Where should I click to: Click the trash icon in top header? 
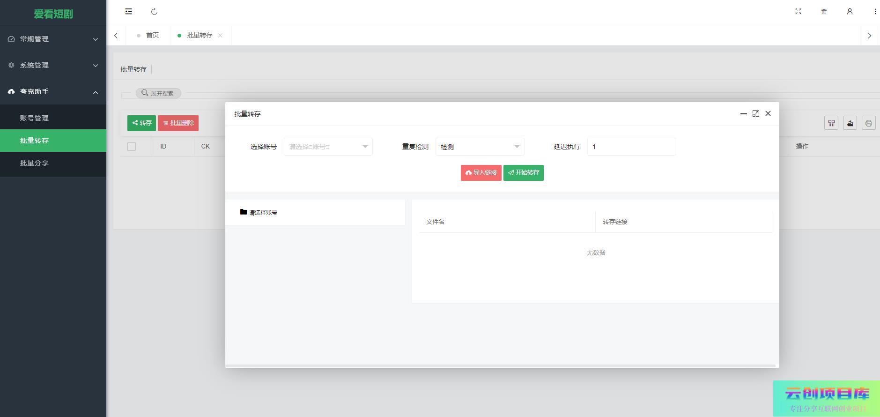(824, 12)
